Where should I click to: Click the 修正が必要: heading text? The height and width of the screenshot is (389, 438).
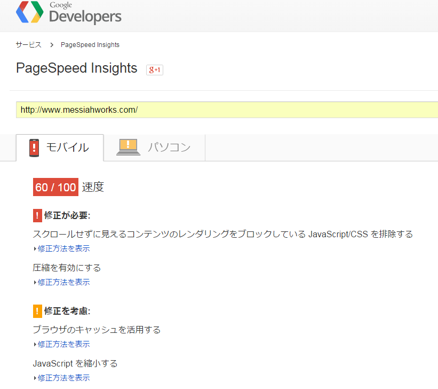tap(67, 215)
